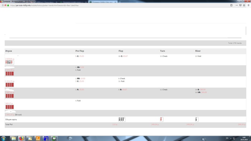Click the URL in the address bar
This screenshot has height=141, width=251.
[x=44, y=5]
